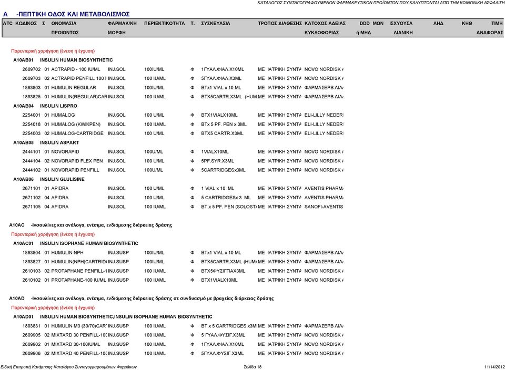Image resolution: width=505 pixels, height=370 pixels.
Task: Select product code 2254001
Action: coord(32,115)
